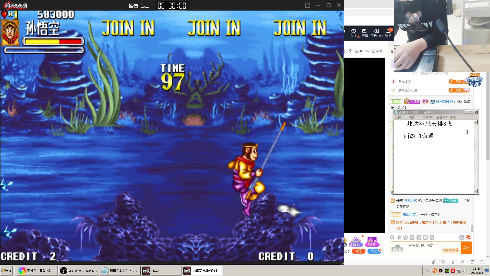490x276 pixels.
Task: Click the rocket icon in browser bottom bar
Action: click(x=433, y=262)
